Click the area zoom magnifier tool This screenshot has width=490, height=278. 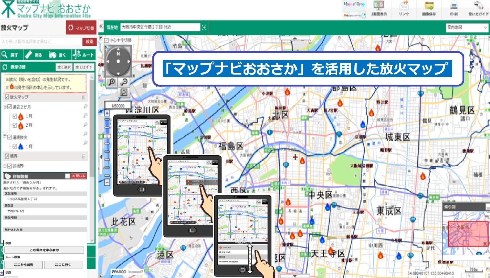coord(124,93)
